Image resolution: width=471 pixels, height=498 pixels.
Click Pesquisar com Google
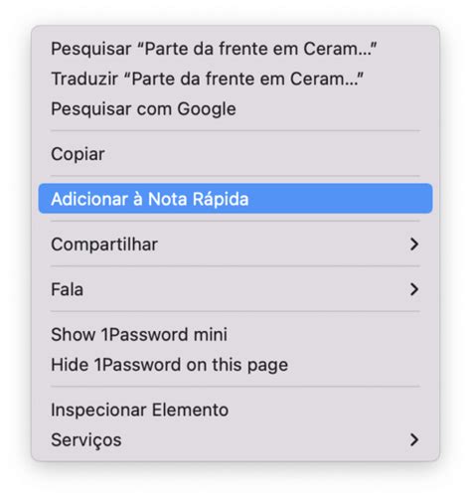pyautogui.click(x=235, y=109)
